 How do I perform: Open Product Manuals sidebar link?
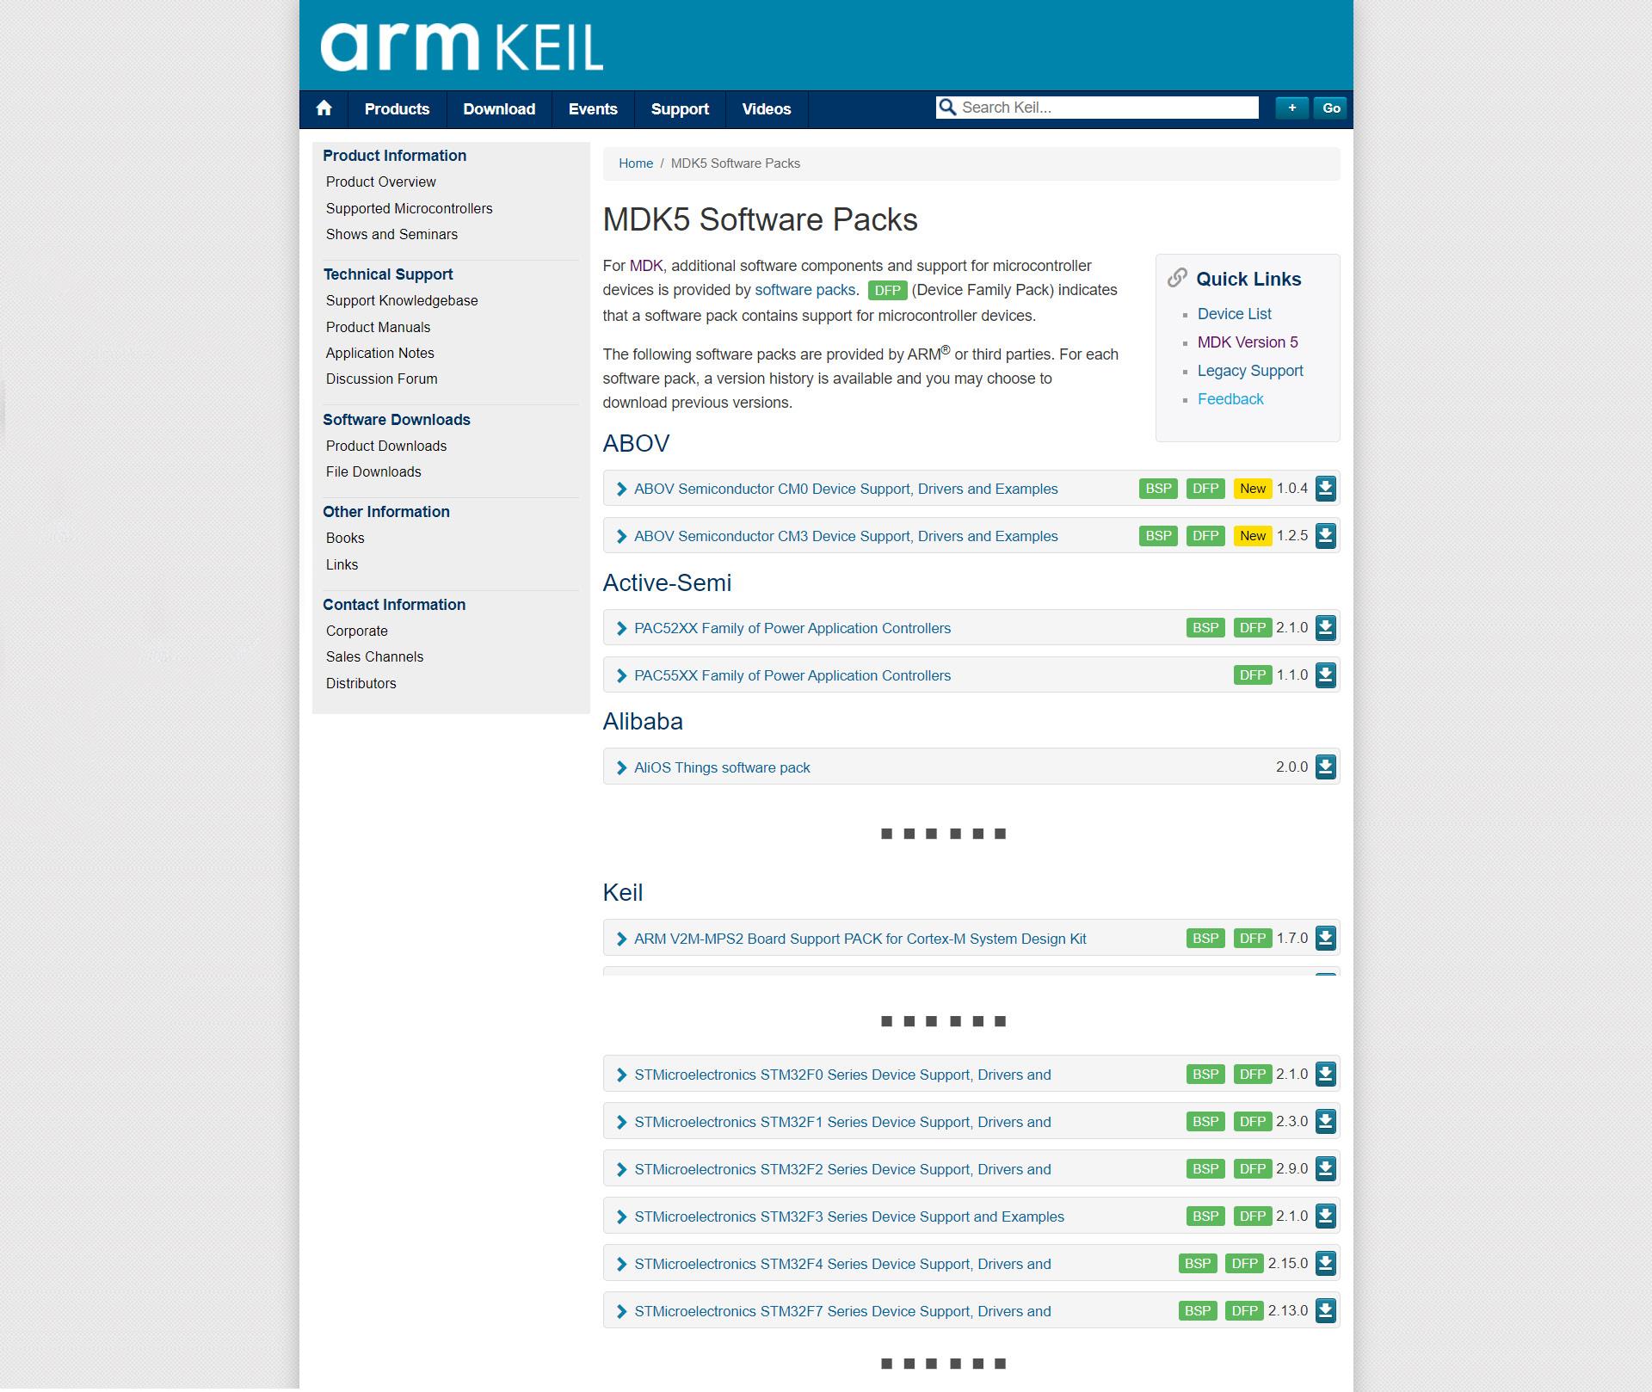(378, 327)
